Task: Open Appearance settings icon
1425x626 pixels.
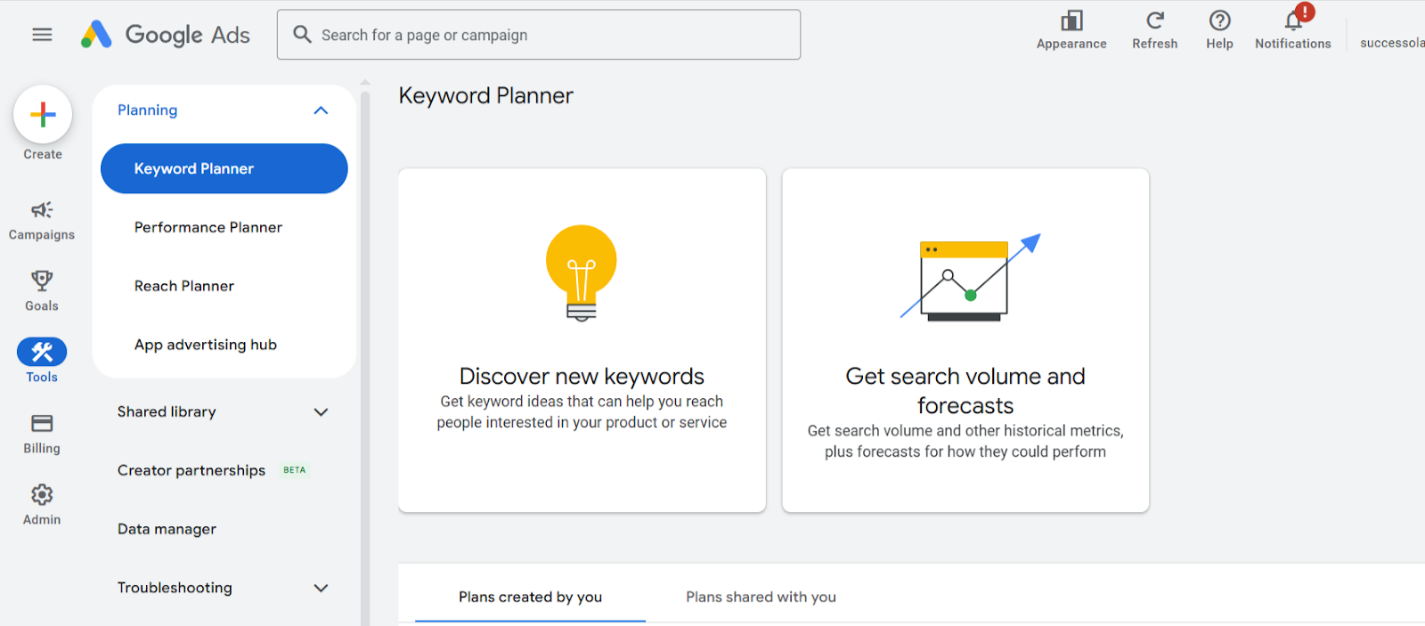Action: click(x=1071, y=20)
